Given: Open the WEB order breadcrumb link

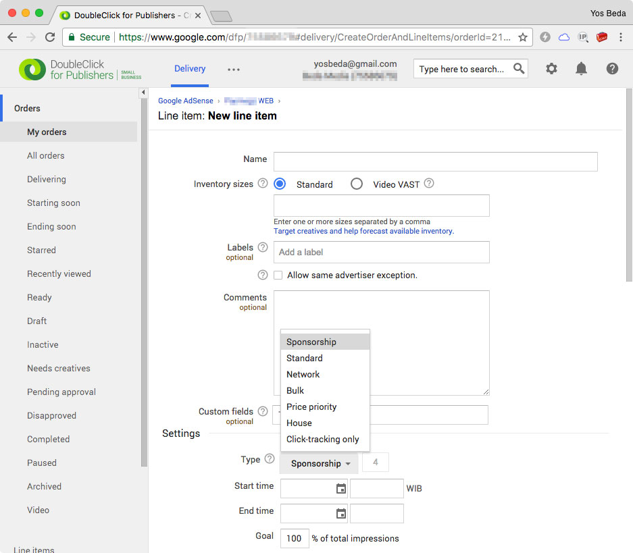Looking at the screenshot, I should tap(249, 101).
